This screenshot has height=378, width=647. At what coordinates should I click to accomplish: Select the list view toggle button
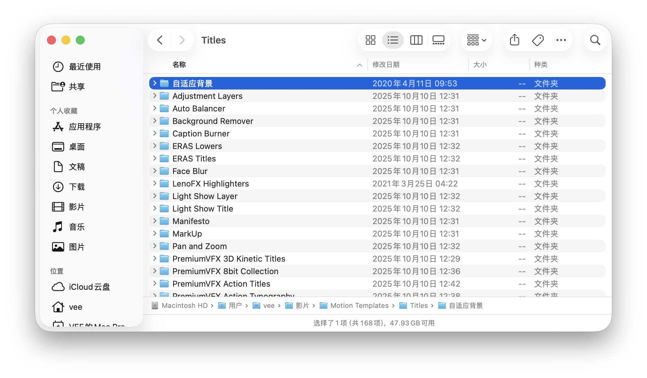tap(393, 40)
